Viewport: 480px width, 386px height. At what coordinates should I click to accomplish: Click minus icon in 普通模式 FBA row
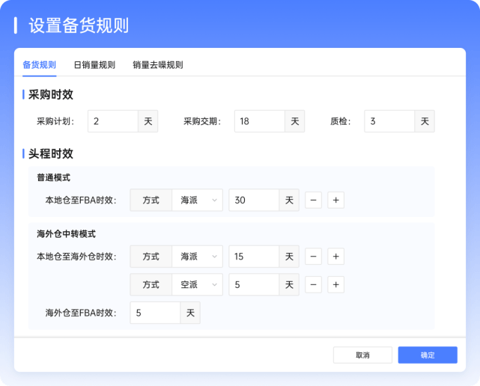click(315, 200)
